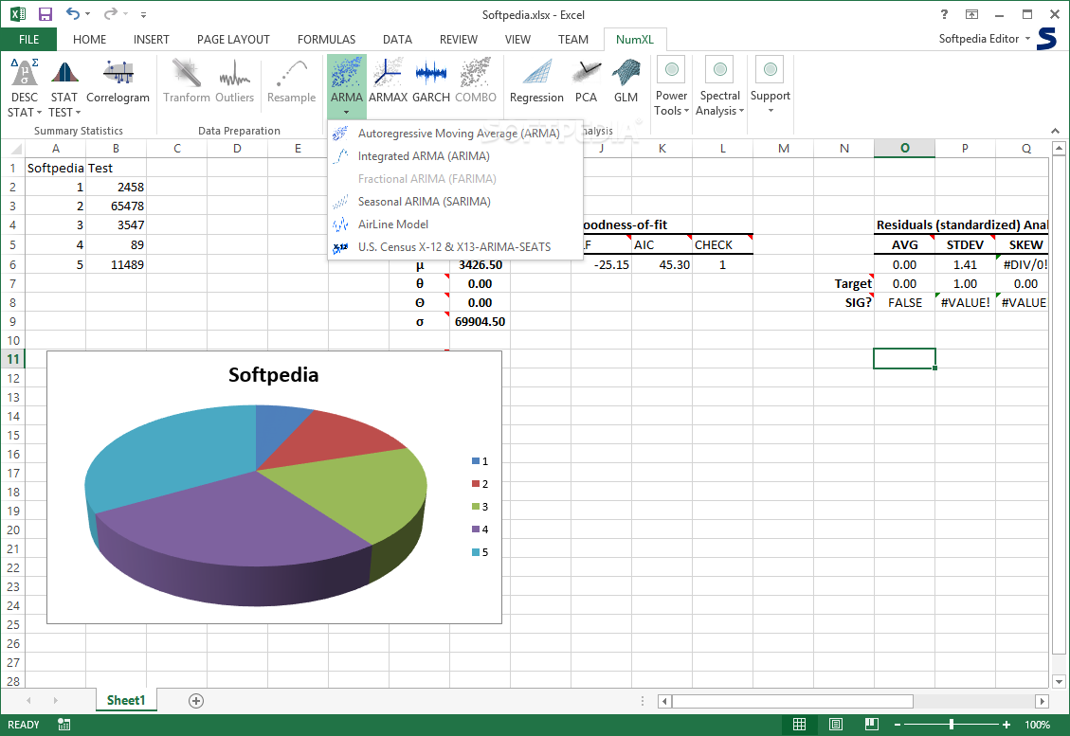Viewport: 1070px width, 736px height.
Task: Click the green legend swatch 3
Action: coord(476,507)
